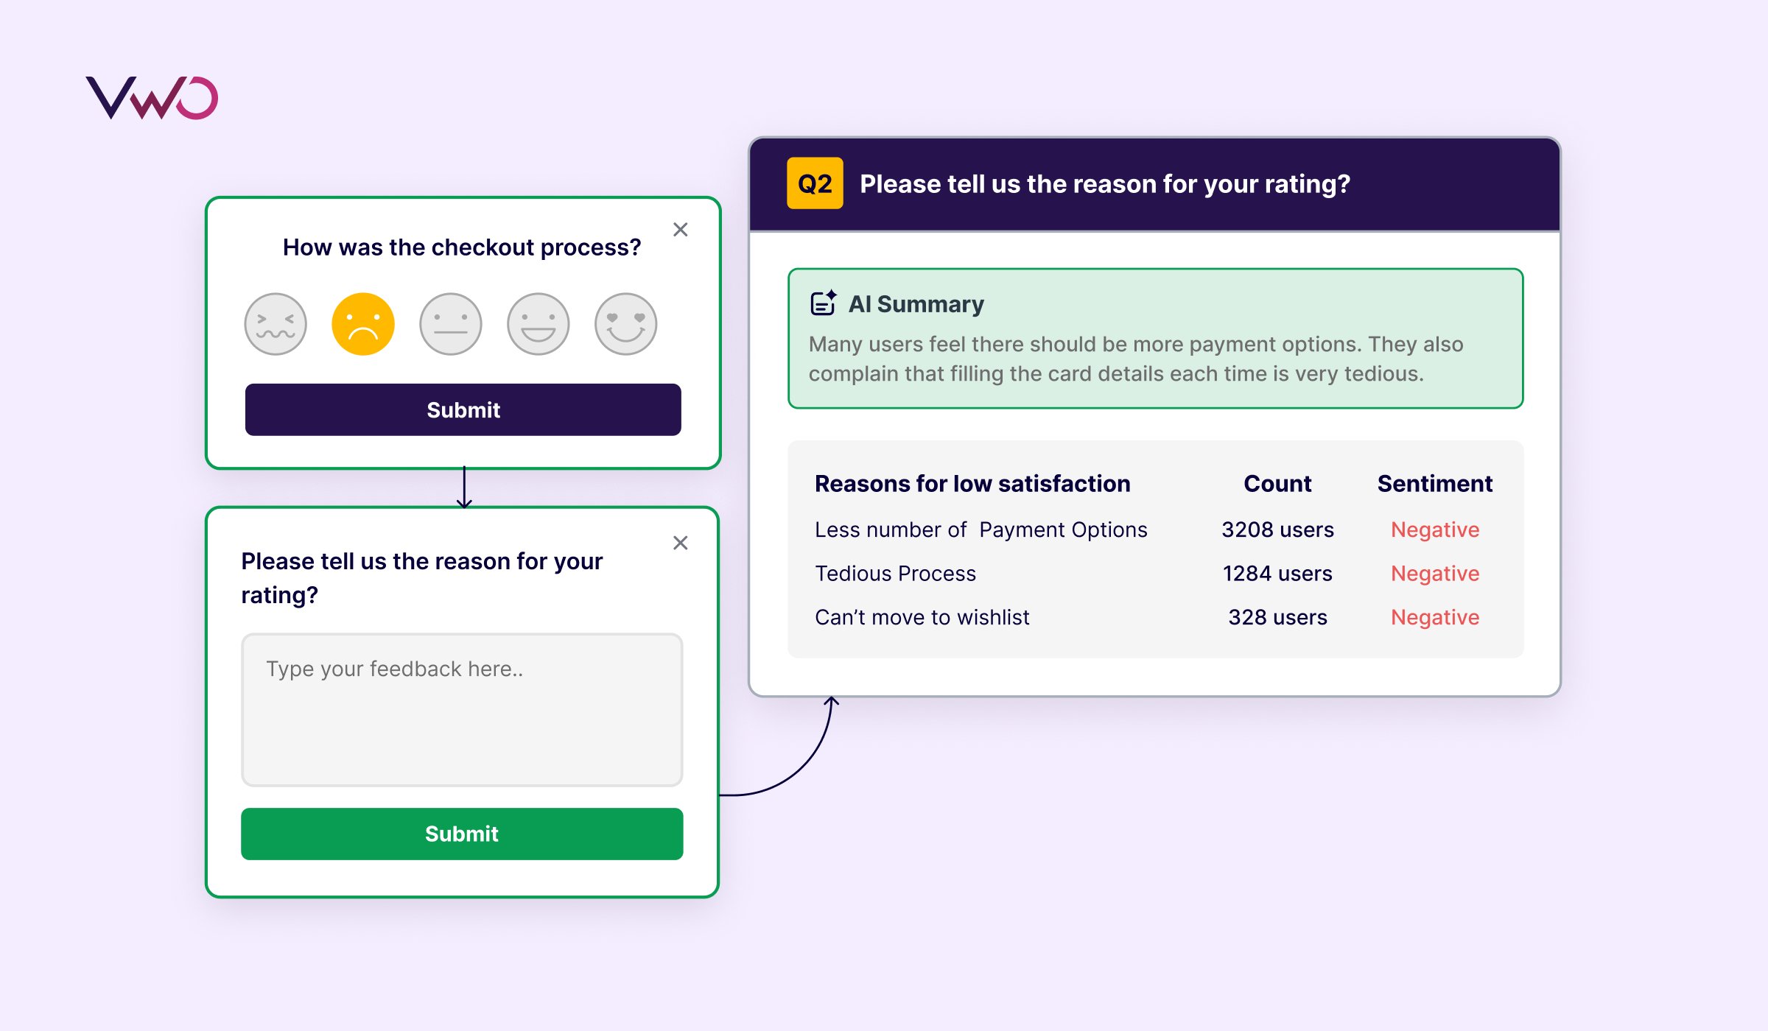Click the 'Reasons for low satisfaction' header
This screenshot has width=1768, height=1031.
pyautogui.click(x=972, y=484)
